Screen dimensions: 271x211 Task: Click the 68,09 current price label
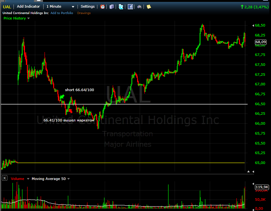coord(260,42)
